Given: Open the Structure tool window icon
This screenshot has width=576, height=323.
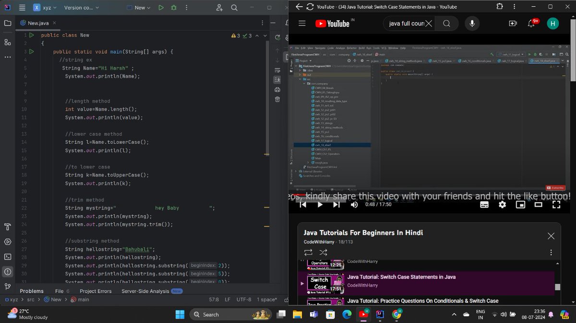Looking at the screenshot, I should [8, 42].
